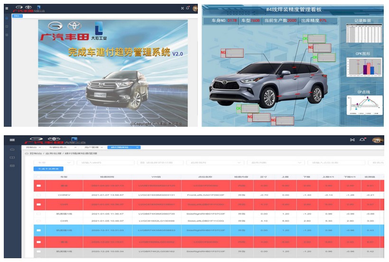Click the lone NG callout above car hood
Image resolution: width=389 pixels, height=262 pixels.
232,53
